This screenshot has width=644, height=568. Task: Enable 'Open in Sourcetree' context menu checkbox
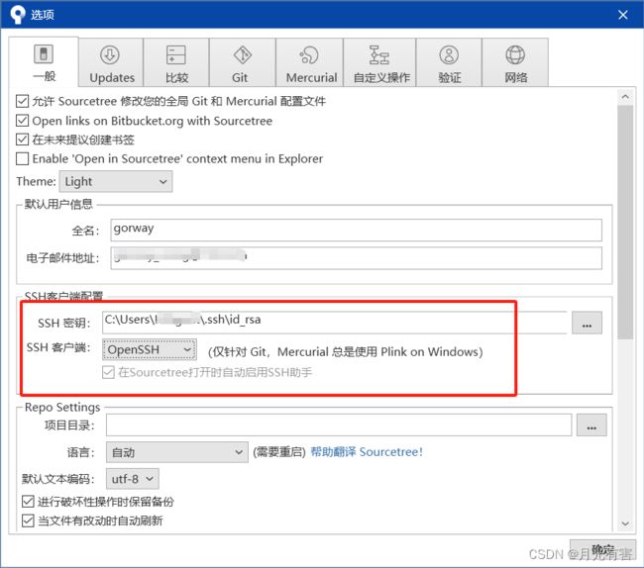(22, 158)
